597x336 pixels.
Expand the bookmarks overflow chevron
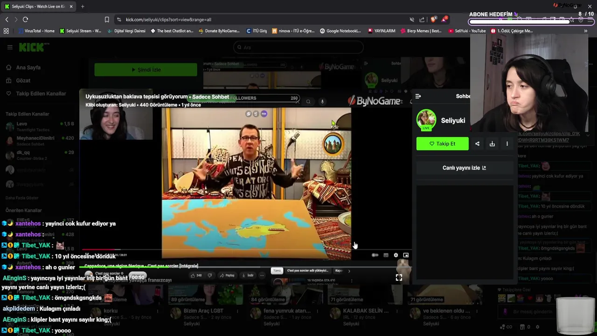pos(585,31)
